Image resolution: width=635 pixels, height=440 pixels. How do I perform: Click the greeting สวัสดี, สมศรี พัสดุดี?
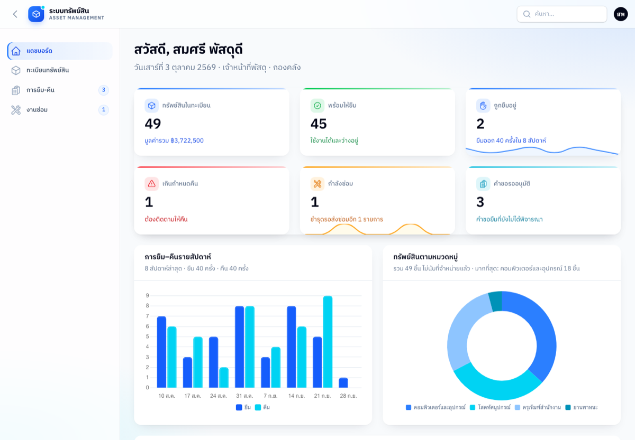click(188, 50)
